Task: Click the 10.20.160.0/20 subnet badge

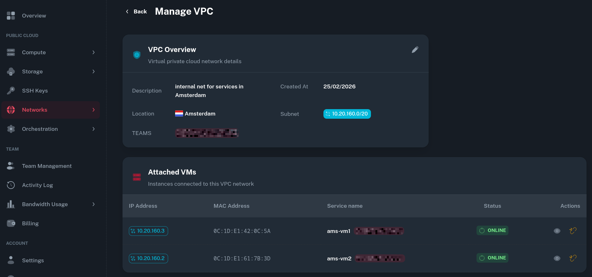Action: (x=347, y=114)
